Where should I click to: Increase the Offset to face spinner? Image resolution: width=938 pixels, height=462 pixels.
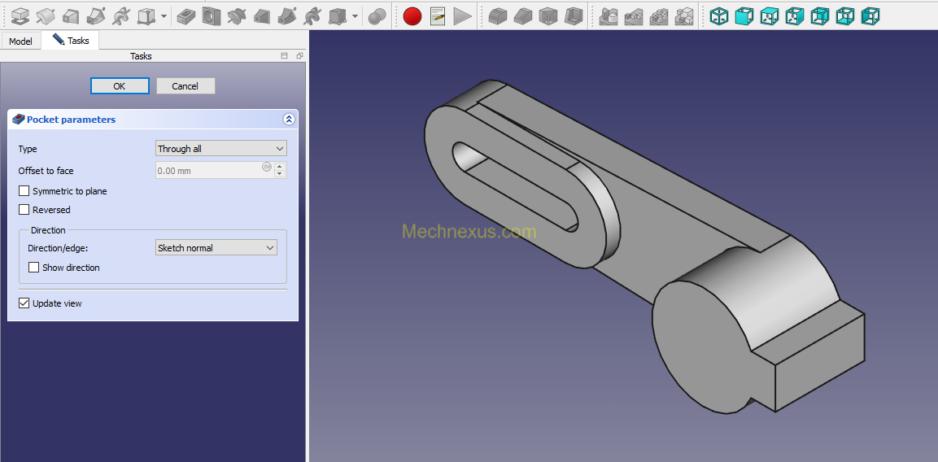[x=280, y=166]
